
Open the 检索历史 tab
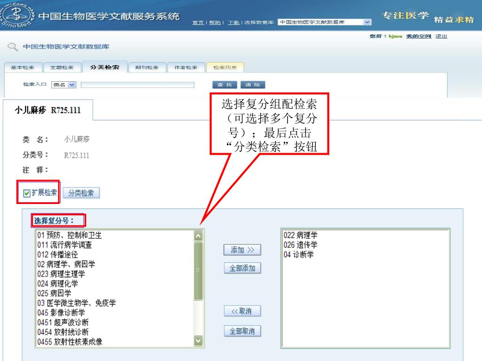pyautogui.click(x=225, y=68)
